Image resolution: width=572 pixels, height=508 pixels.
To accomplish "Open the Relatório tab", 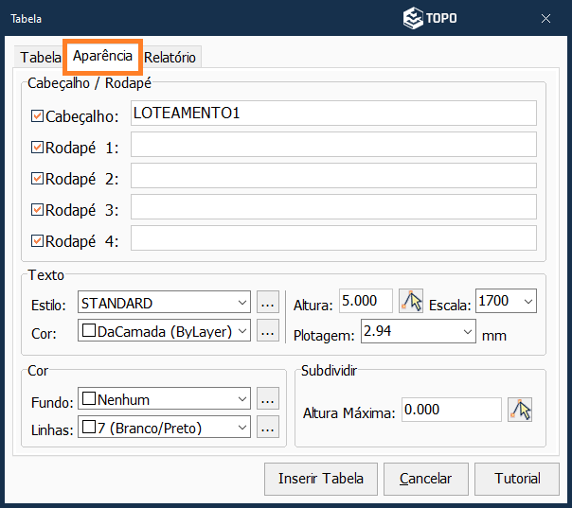I will pos(170,57).
